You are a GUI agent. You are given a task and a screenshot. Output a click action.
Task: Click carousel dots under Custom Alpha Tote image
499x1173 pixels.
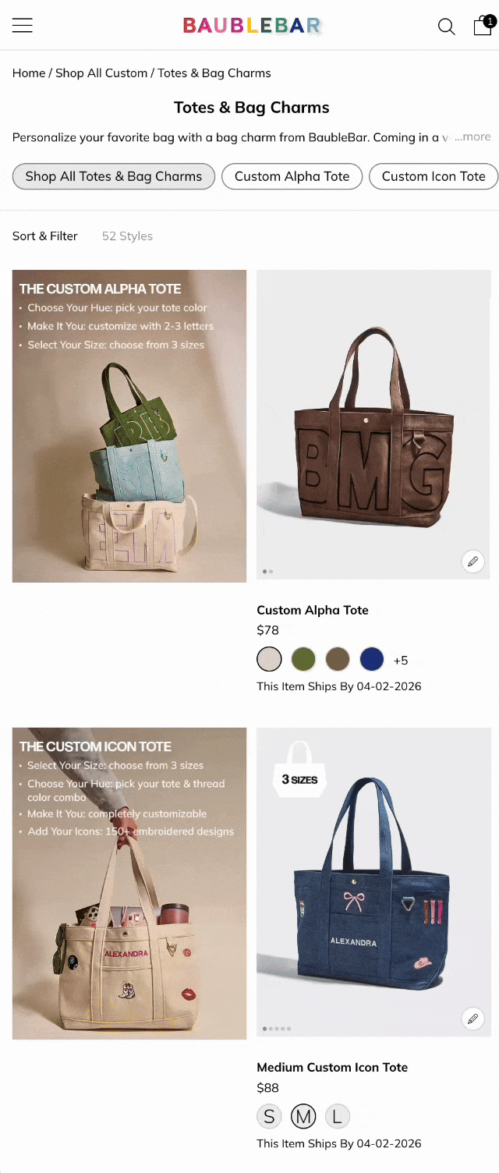click(267, 572)
